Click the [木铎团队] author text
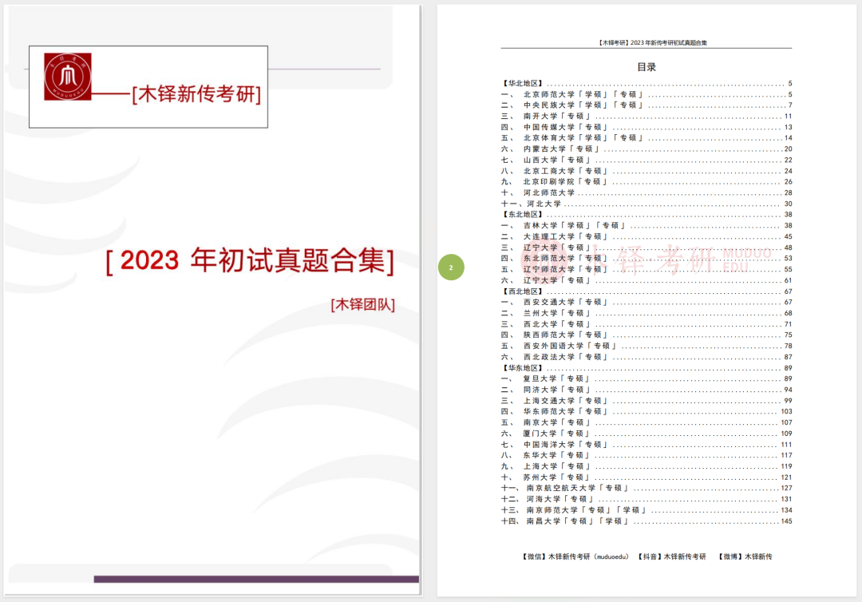Screen dimensions: 862x602 (363, 304)
